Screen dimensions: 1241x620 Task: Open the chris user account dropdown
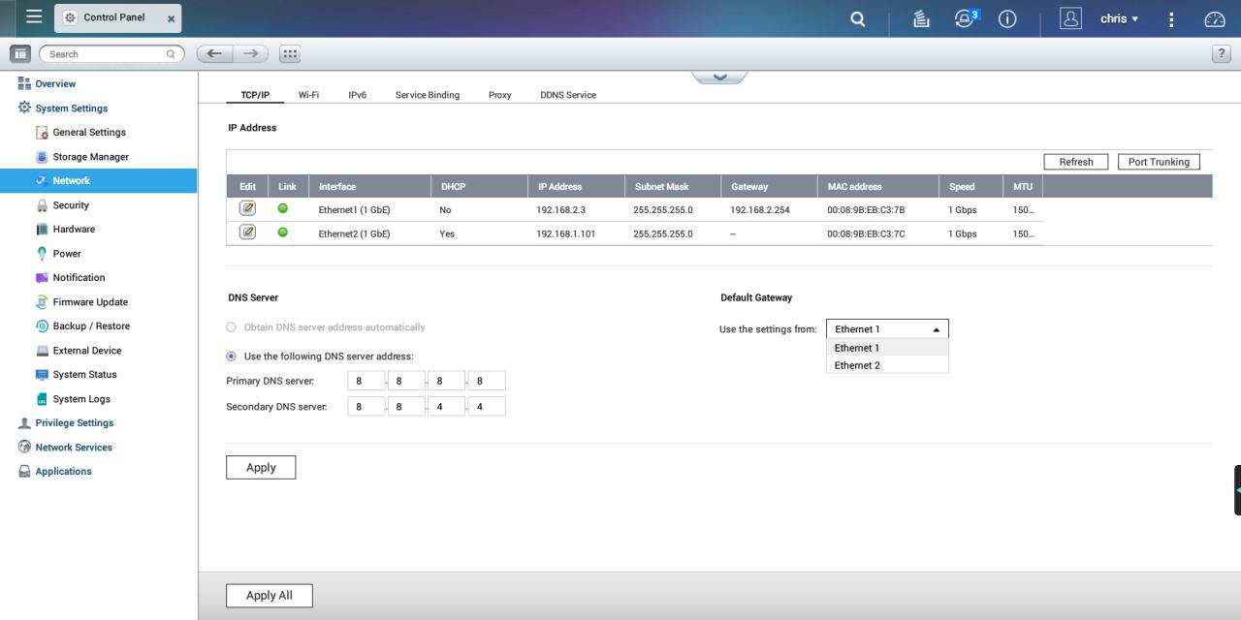1119,18
